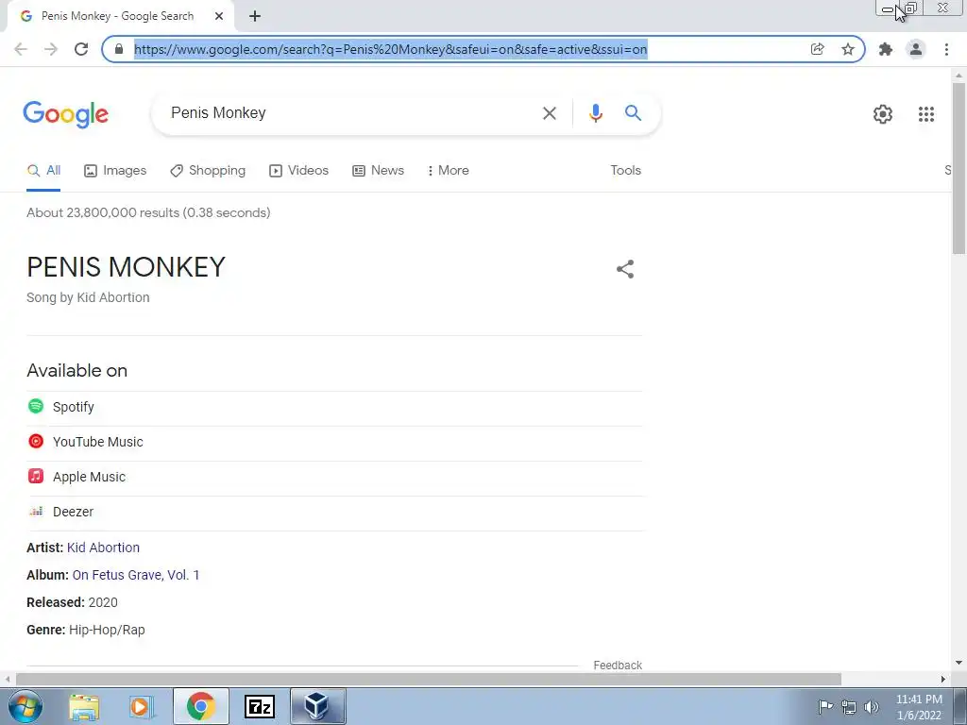Switch to the Shopping tab
Image resolution: width=967 pixels, height=725 pixels.
point(208,171)
